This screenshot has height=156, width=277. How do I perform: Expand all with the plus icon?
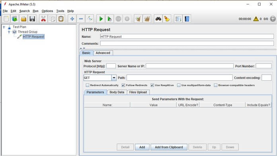(x=72, y=19)
